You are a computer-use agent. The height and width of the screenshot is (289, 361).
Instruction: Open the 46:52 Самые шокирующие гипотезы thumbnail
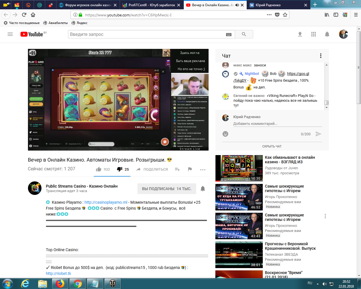click(x=239, y=197)
